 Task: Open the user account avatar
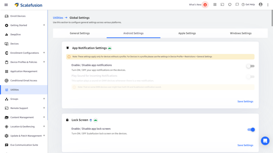[x=260, y=5]
